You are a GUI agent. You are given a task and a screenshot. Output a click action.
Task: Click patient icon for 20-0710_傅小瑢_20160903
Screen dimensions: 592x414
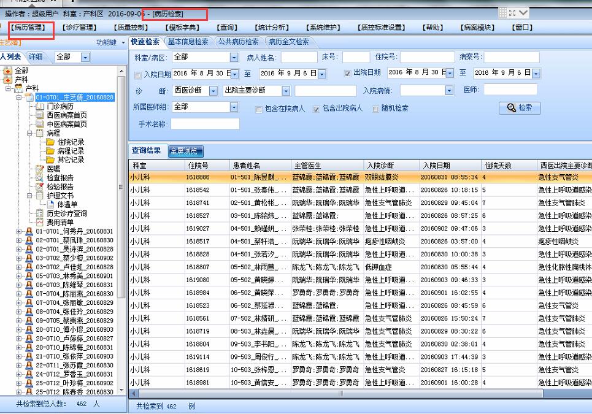(x=29, y=329)
